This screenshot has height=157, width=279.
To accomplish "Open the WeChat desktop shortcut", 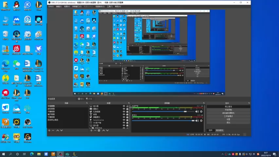I will coord(16,65).
